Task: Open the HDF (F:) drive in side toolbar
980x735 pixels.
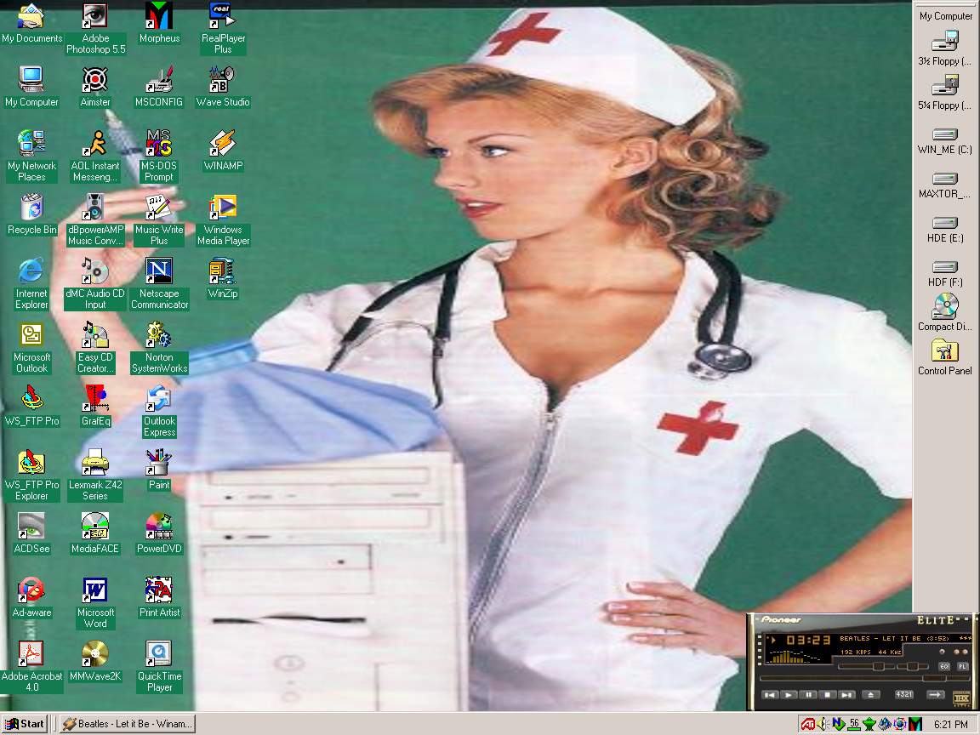Action: (x=944, y=275)
